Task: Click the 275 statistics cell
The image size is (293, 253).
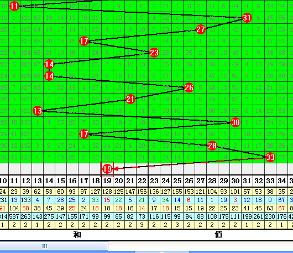Action: 49,216
